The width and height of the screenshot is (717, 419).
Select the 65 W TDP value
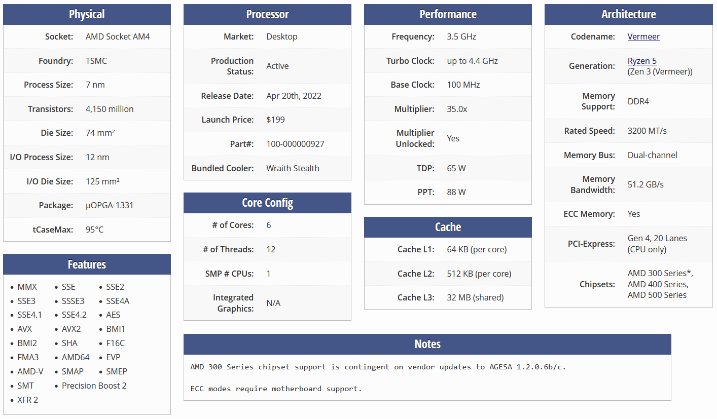pos(456,168)
